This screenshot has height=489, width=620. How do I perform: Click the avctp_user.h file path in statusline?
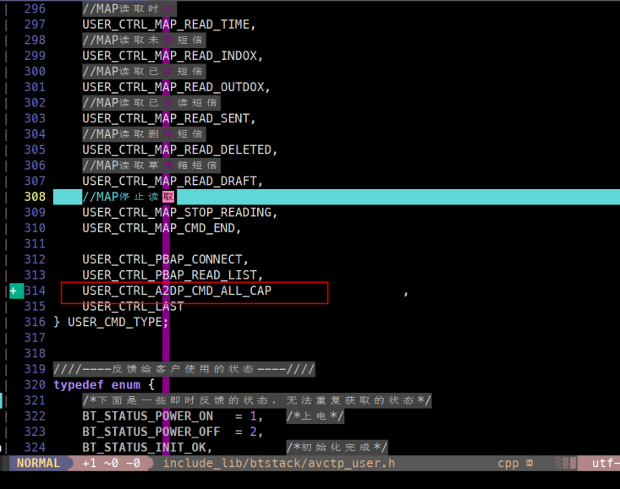click(279, 463)
